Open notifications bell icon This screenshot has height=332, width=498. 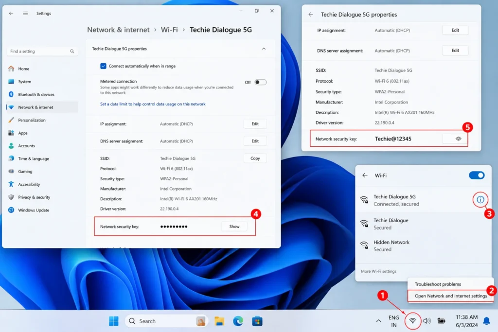coord(486,321)
